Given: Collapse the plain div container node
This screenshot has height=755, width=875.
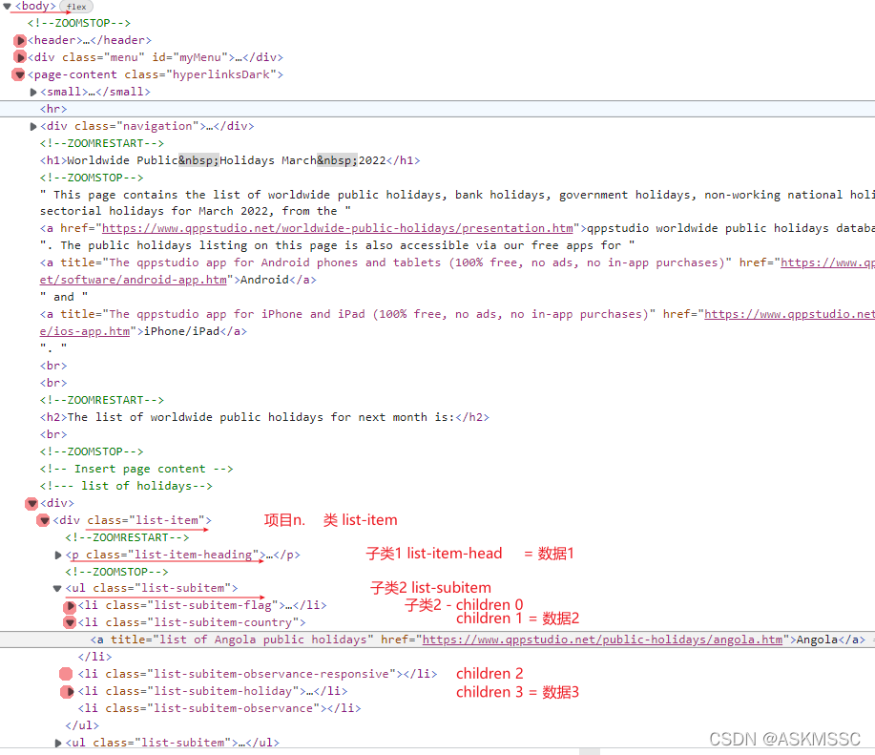Looking at the screenshot, I should coord(32,503).
